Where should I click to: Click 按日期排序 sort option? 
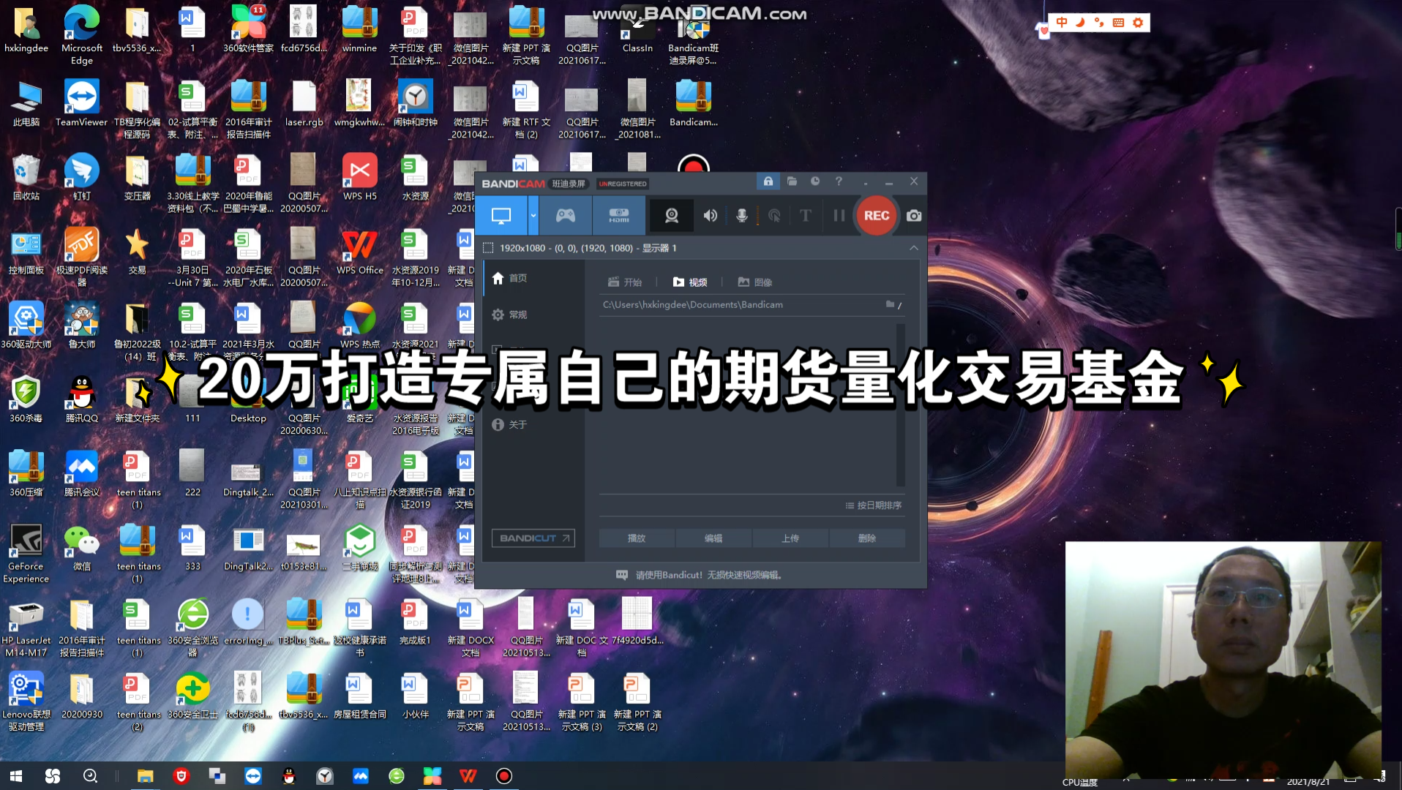point(873,505)
